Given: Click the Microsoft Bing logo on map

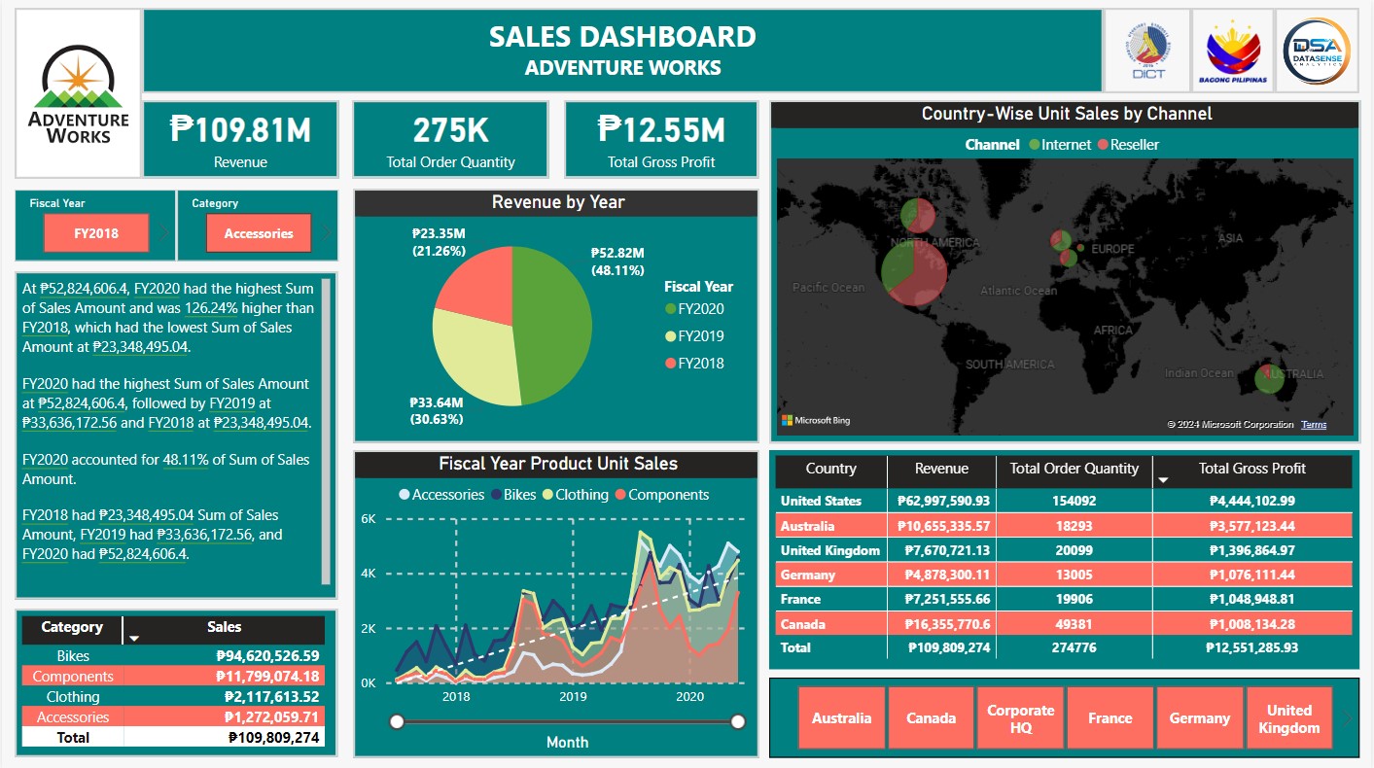Looking at the screenshot, I should (x=816, y=421).
